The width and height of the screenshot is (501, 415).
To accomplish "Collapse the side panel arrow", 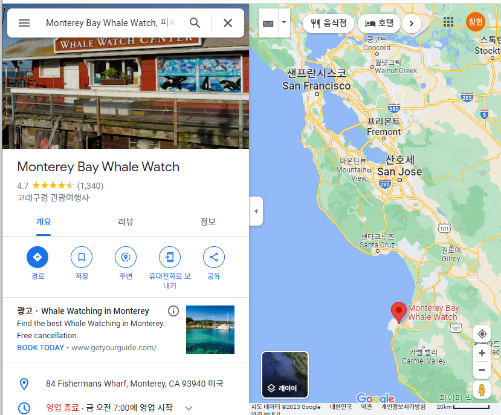I will coord(256,211).
